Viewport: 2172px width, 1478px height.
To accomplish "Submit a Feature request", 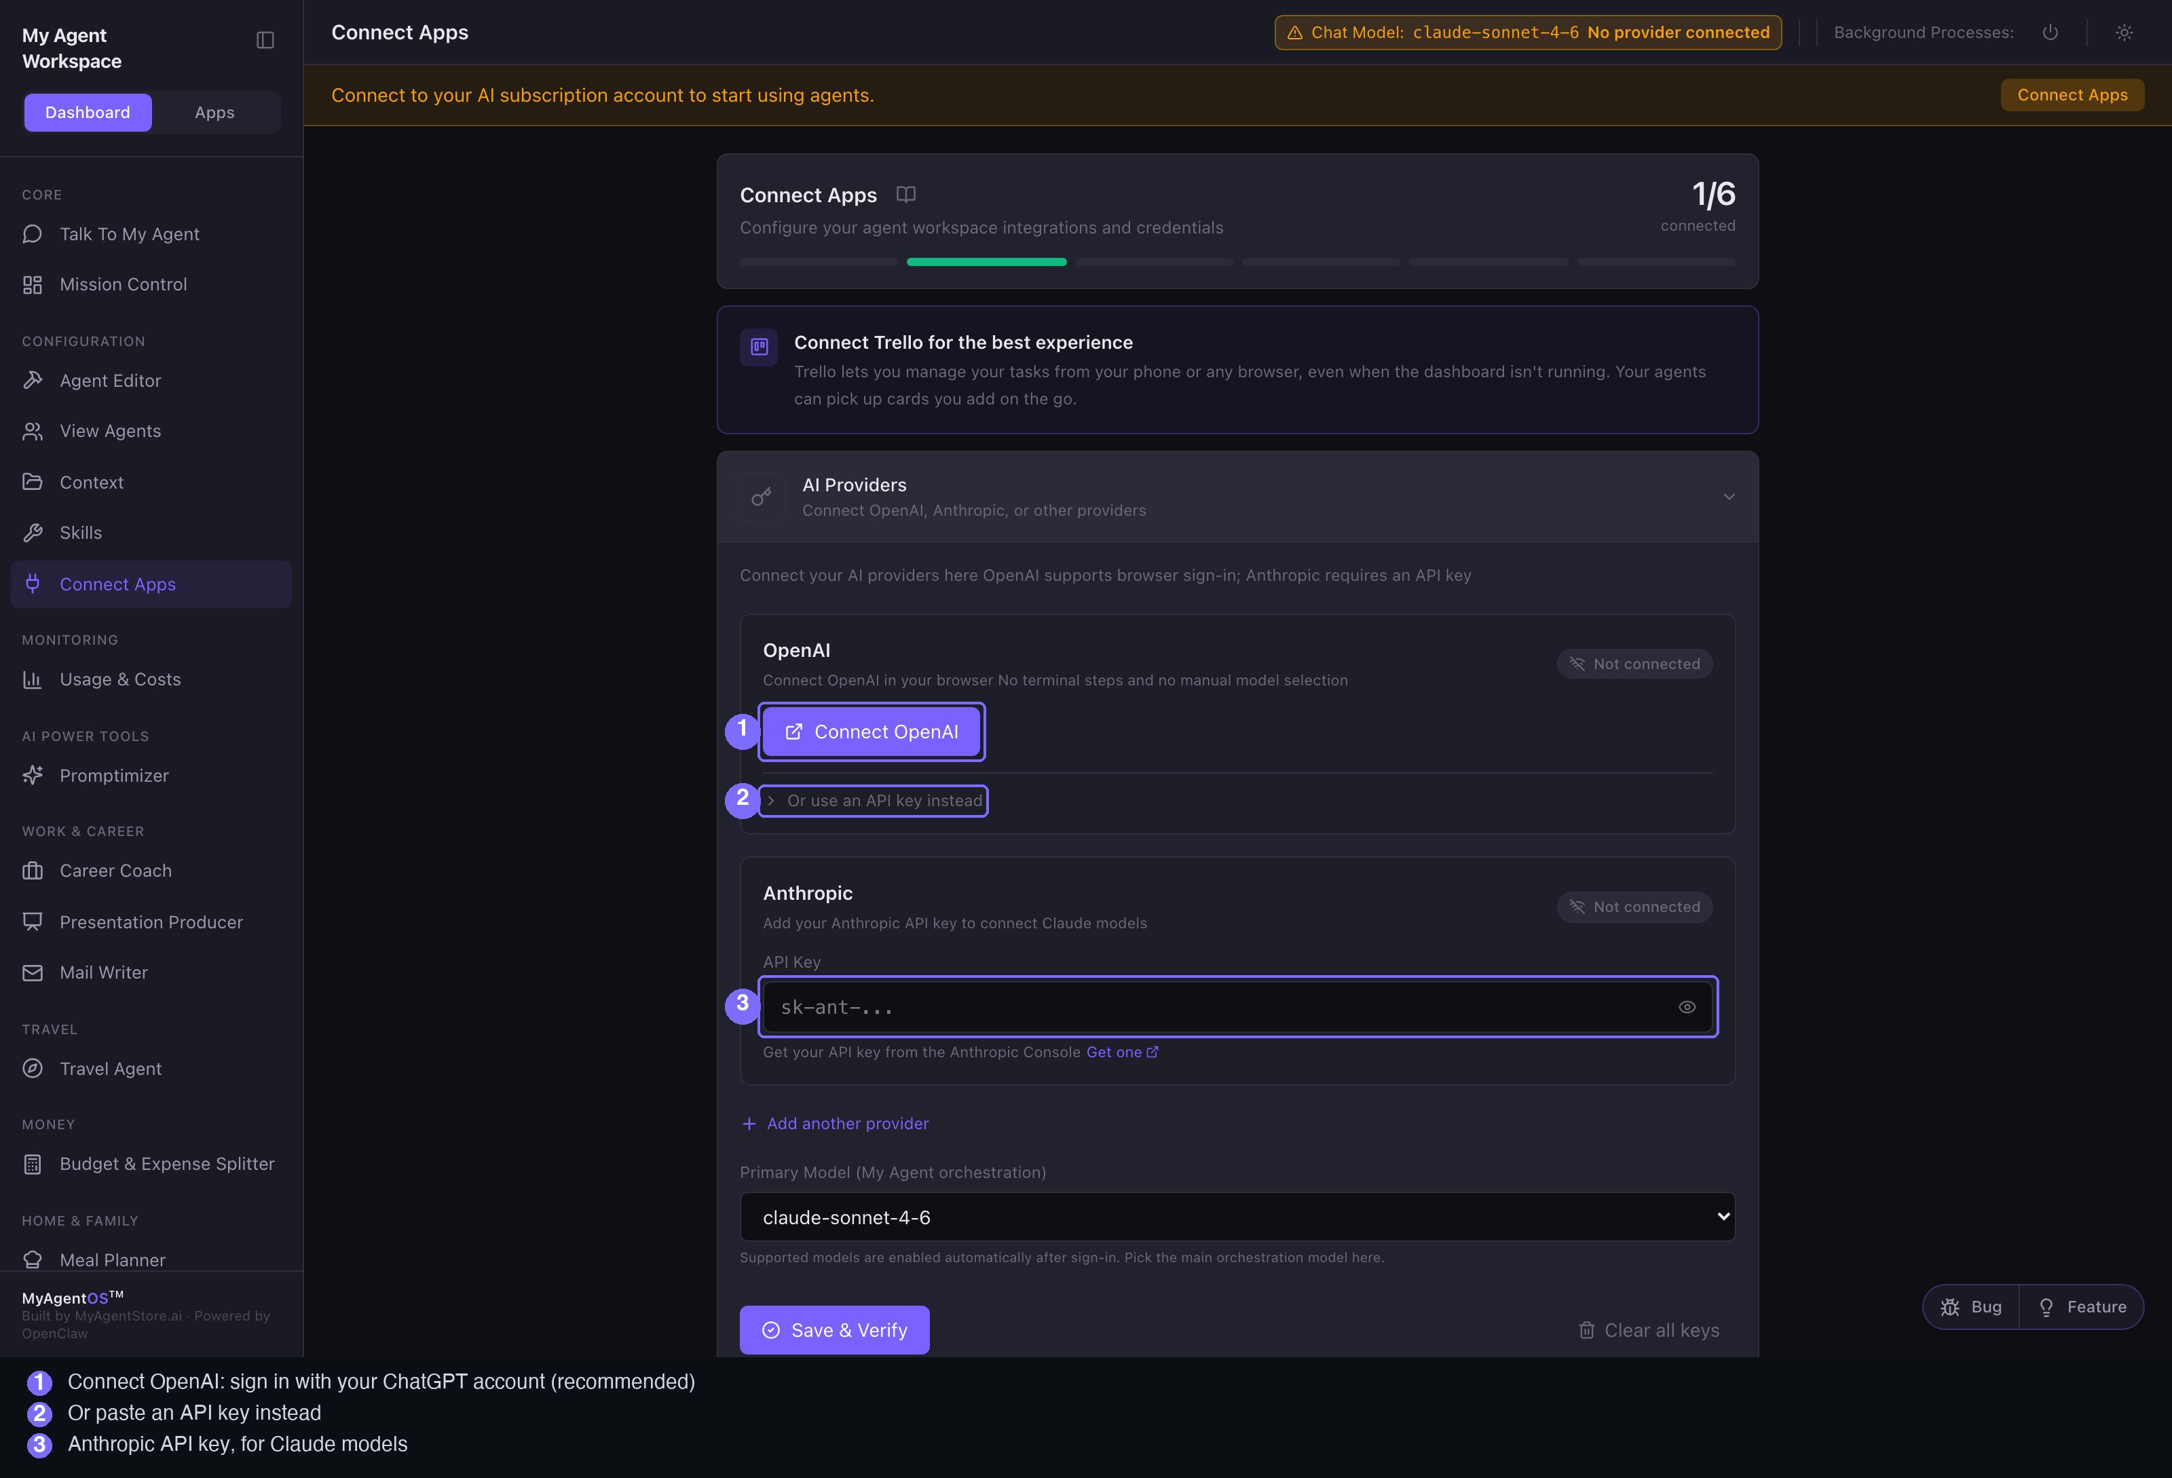I will (x=2082, y=1307).
